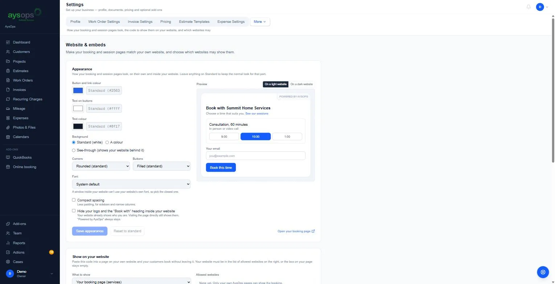The height and width of the screenshot is (284, 555).
Task: Open the Text colour swatch
Action: (x=78, y=126)
